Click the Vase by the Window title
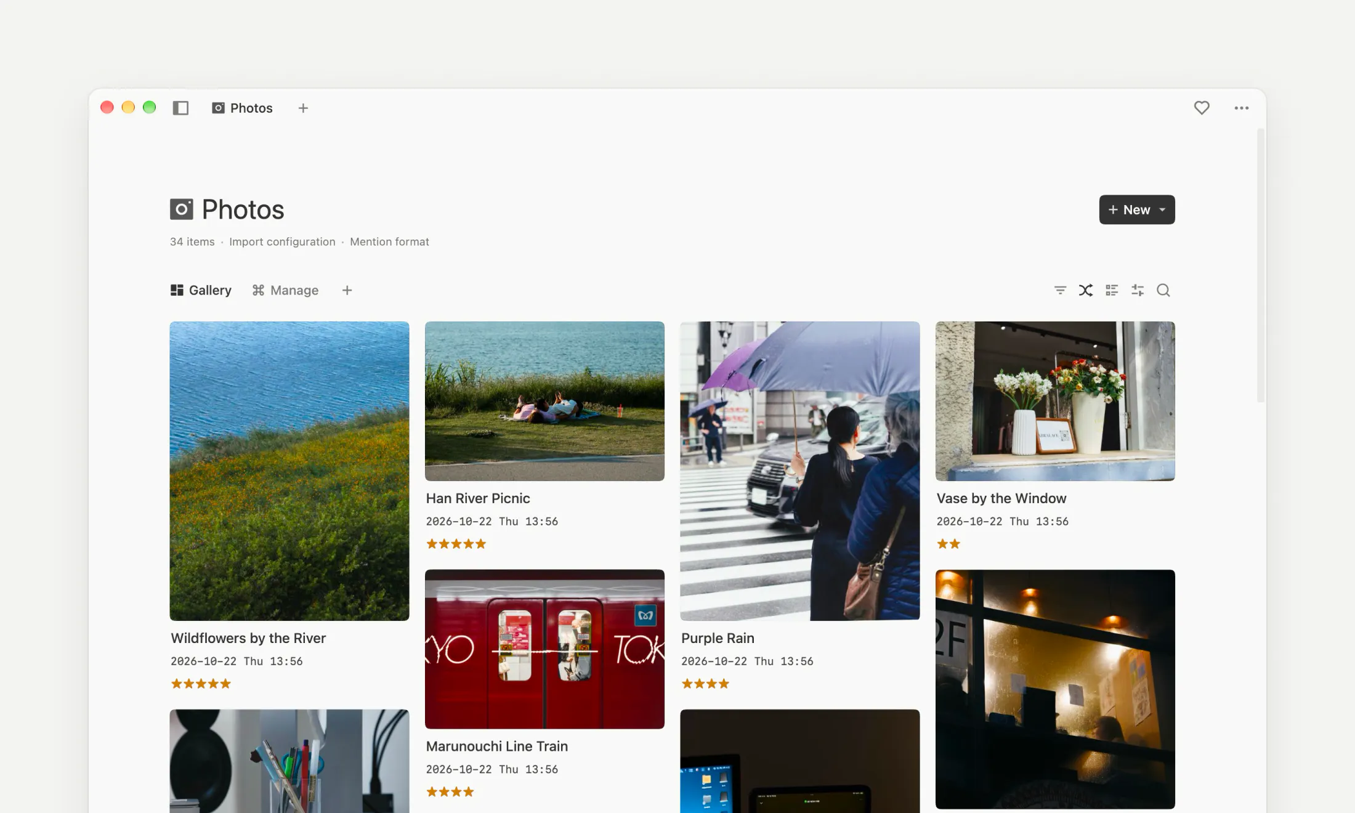The height and width of the screenshot is (813, 1355). (1001, 498)
